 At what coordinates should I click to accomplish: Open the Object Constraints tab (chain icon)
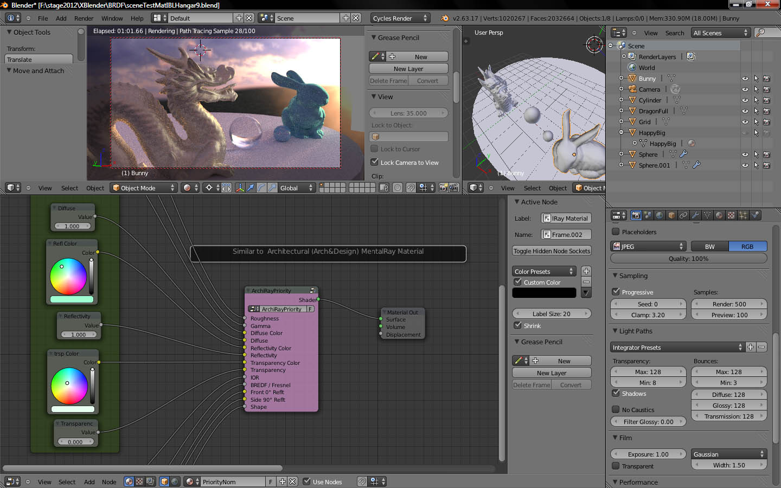click(683, 215)
